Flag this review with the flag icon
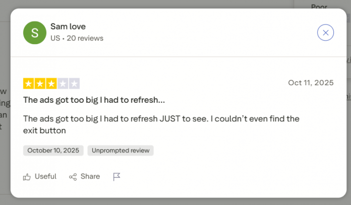This screenshot has height=205, width=351. (117, 177)
